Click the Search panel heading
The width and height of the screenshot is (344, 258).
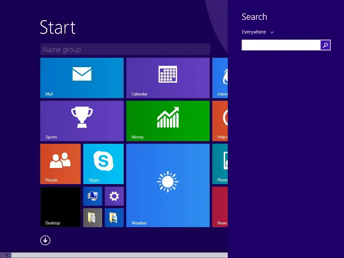click(254, 17)
